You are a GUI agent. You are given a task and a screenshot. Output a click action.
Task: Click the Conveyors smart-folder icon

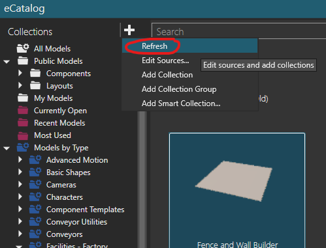pos(35,234)
